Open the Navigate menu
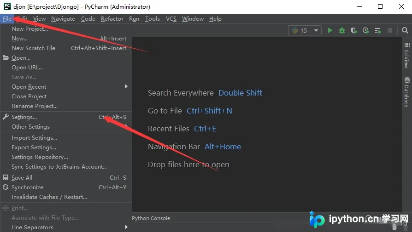 click(x=63, y=18)
